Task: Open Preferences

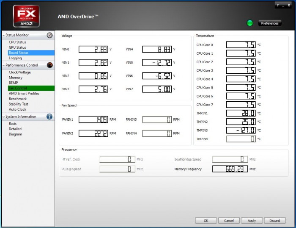Action: pos(270,23)
